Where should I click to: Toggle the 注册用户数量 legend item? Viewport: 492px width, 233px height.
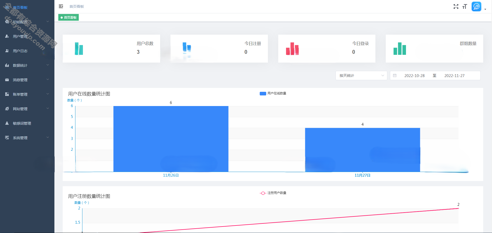coord(273,193)
